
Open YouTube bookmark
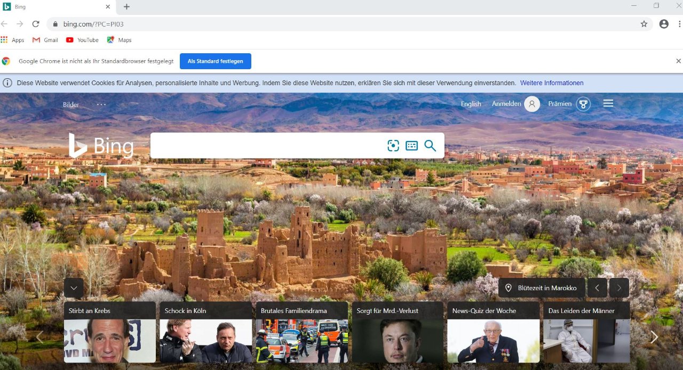(82, 40)
